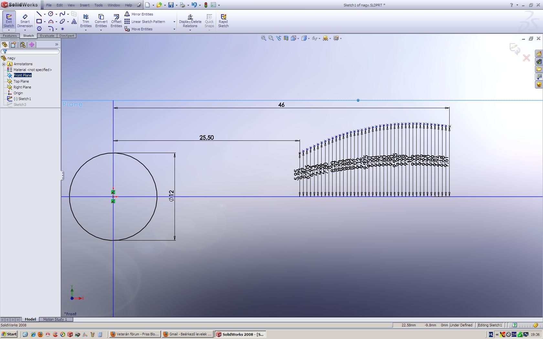Click Mirror Entities

142,14
